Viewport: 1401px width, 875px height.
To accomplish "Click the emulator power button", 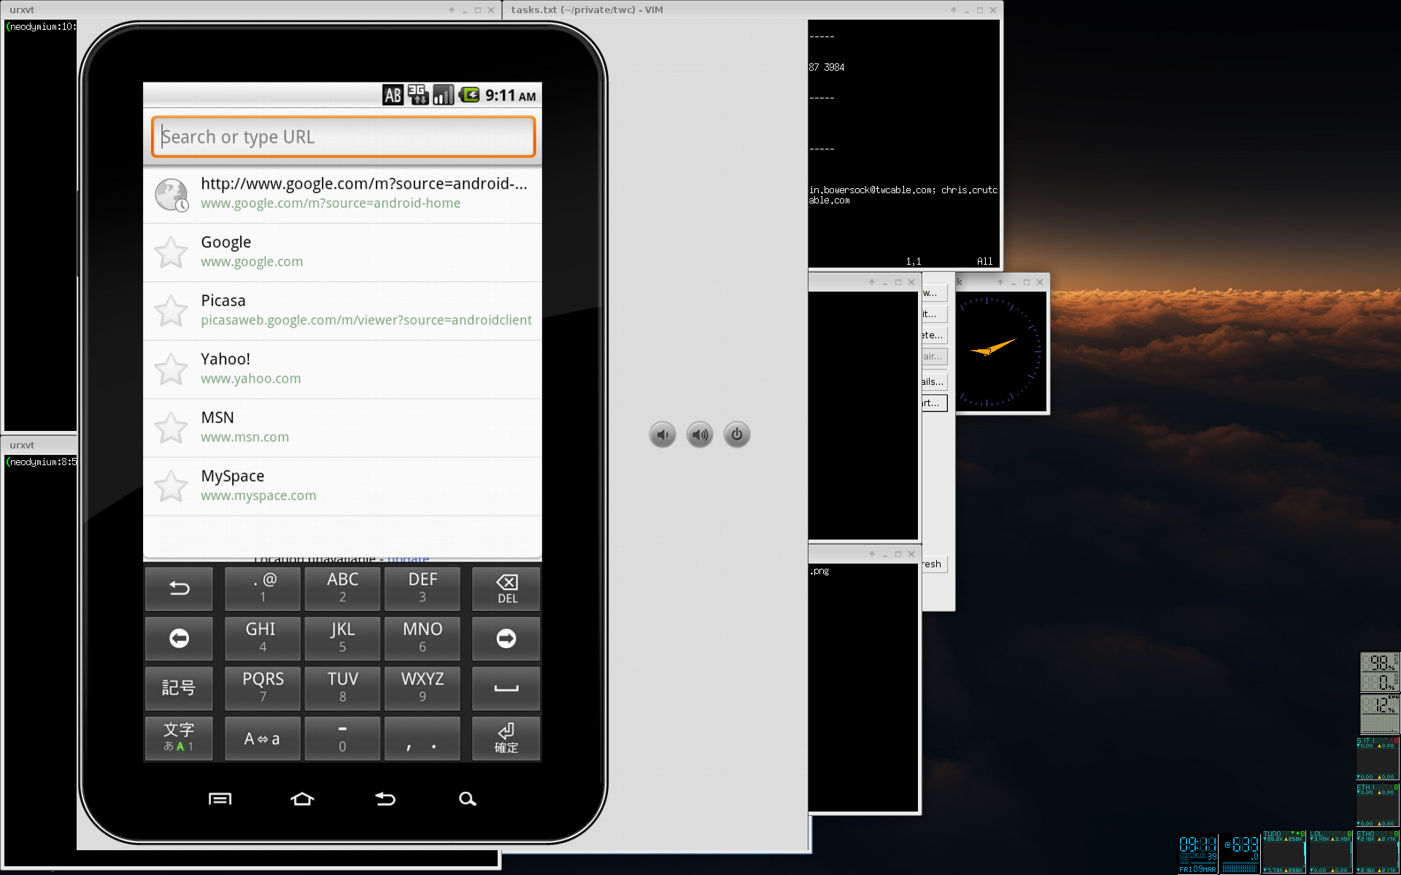I will pyautogui.click(x=737, y=435).
